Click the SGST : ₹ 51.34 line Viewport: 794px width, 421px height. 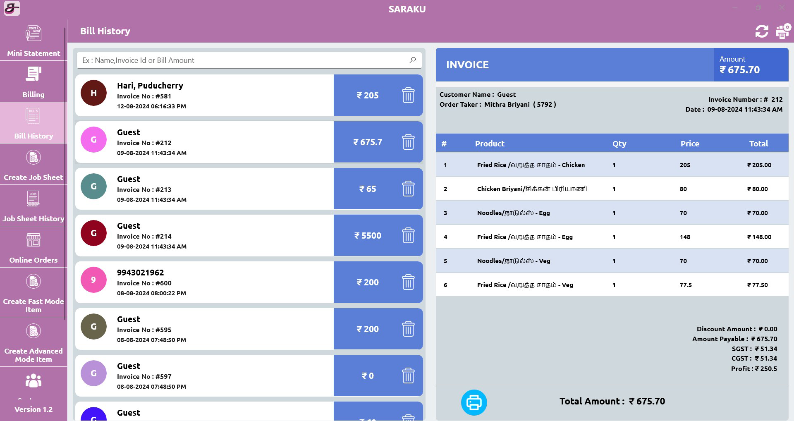(x=754, y=349)
